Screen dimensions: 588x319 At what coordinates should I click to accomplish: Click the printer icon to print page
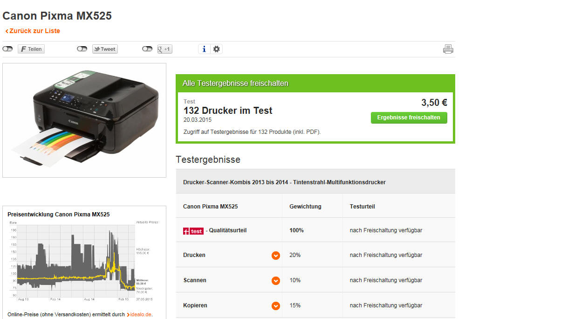[x=448, y=49]
